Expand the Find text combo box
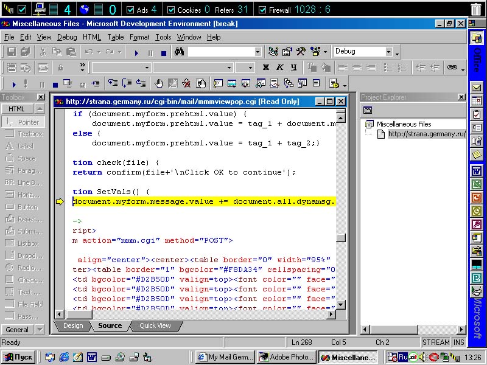The width and height of the screenshot is (487, 365). pyautogui.click(x=257, y=52)
